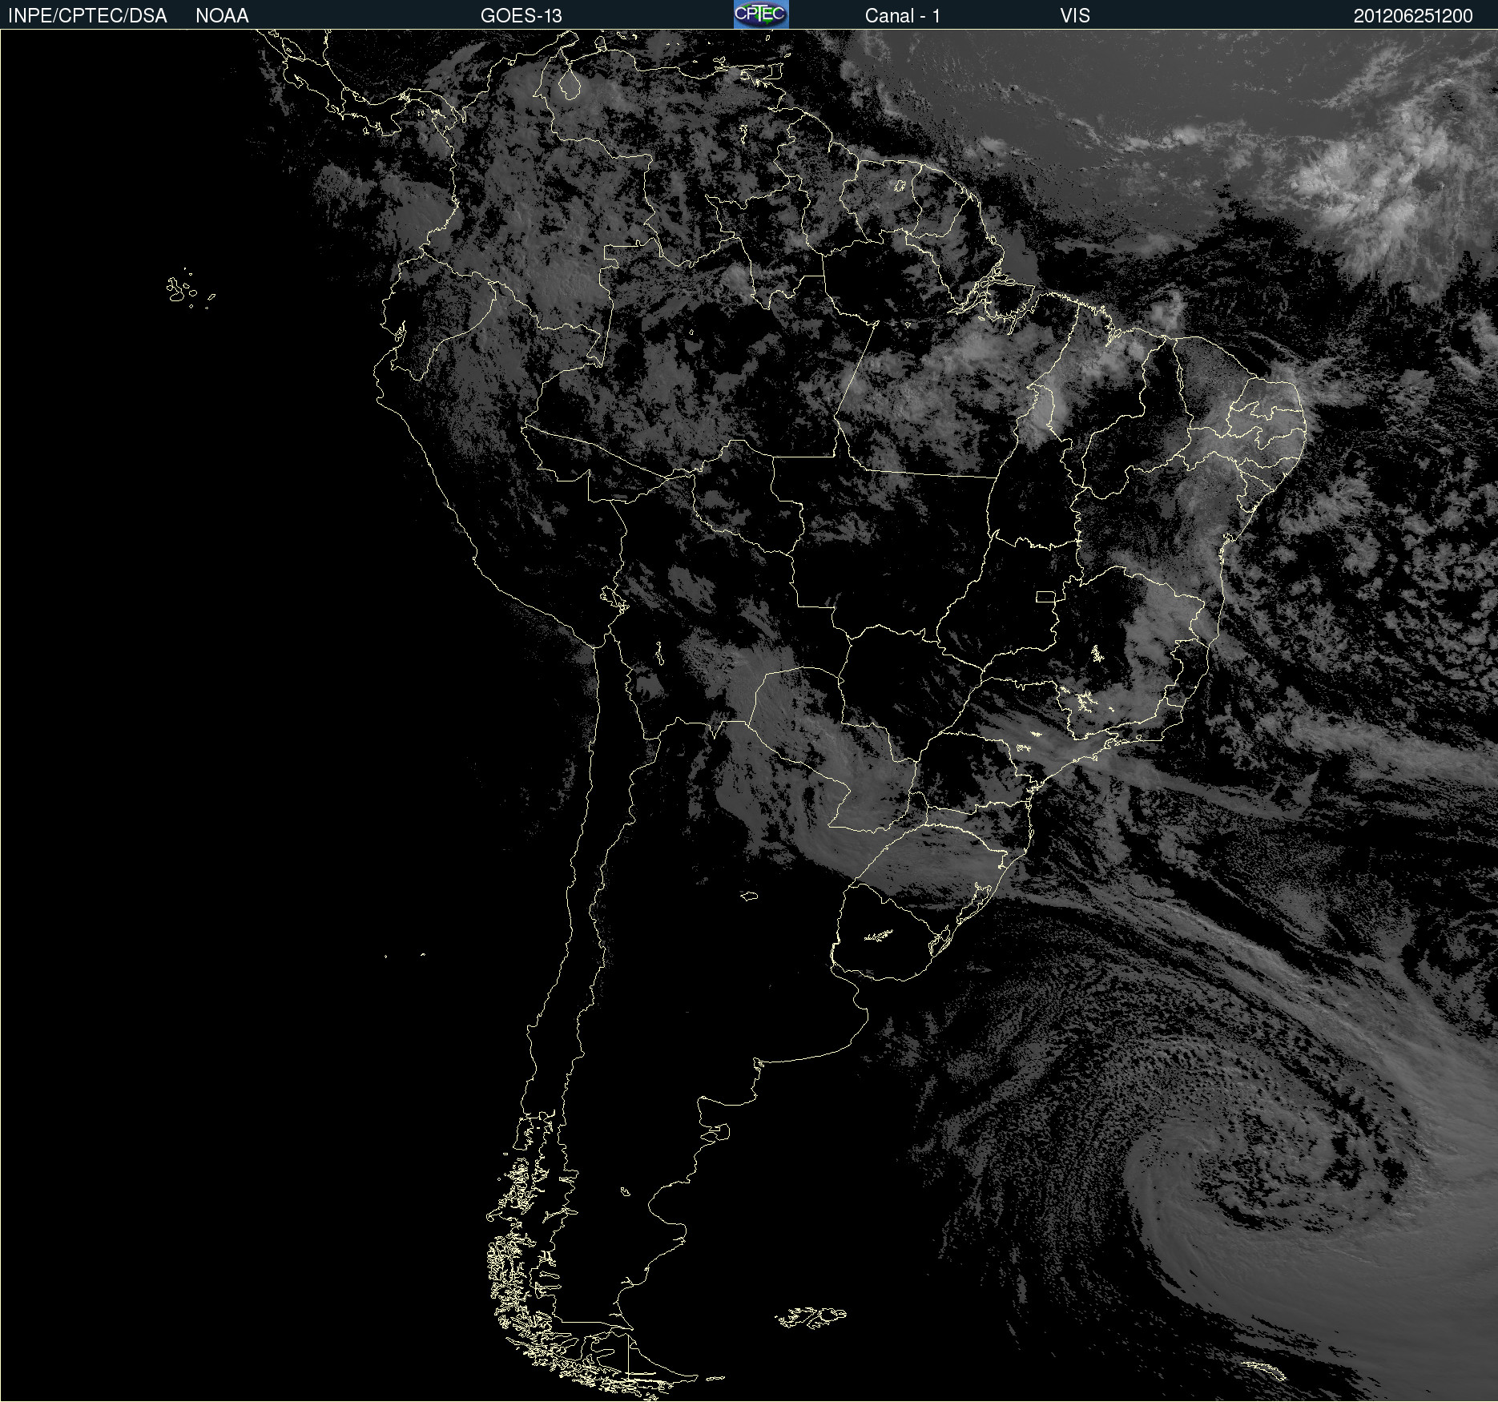The image size is (1498, 1402).
Task: Click the NOAA label in the header
Action: (x=222, y=16)
